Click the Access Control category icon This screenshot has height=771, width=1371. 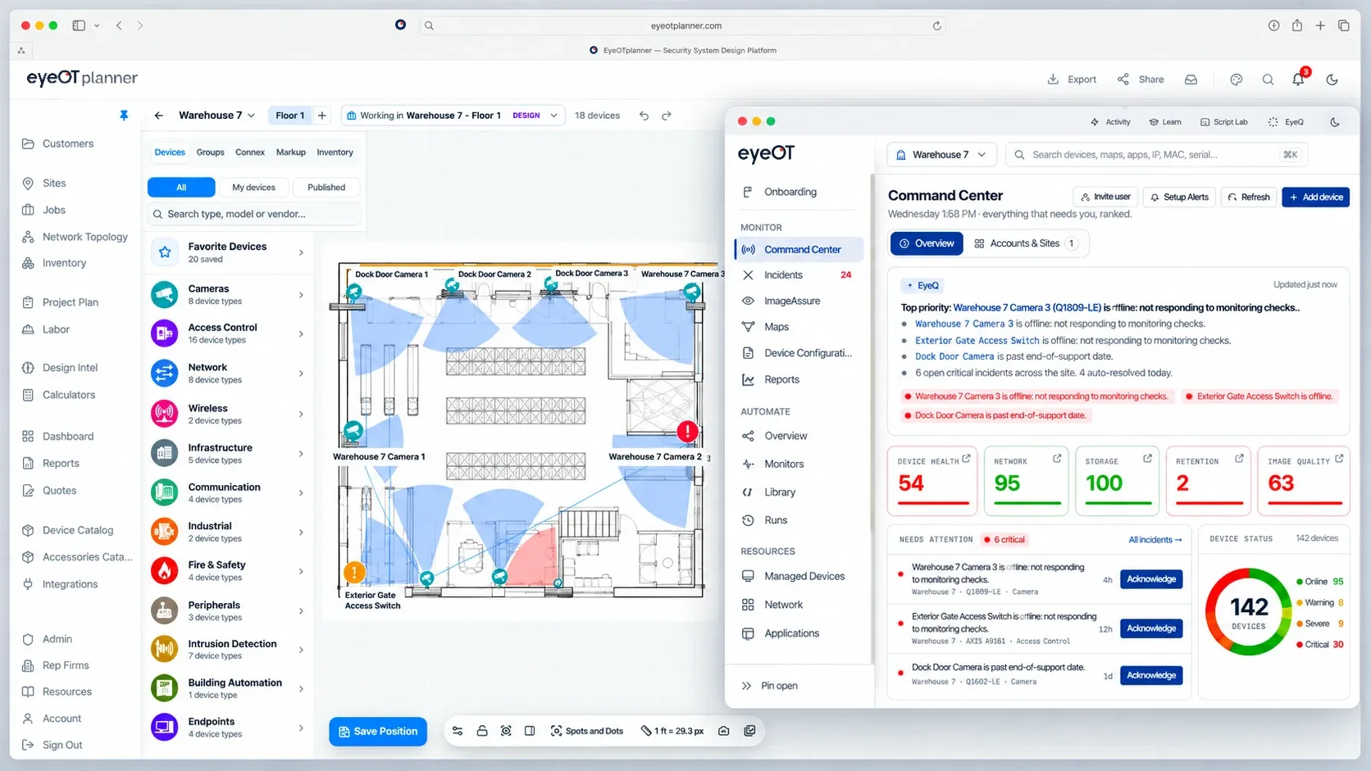[x=165, y=333]
